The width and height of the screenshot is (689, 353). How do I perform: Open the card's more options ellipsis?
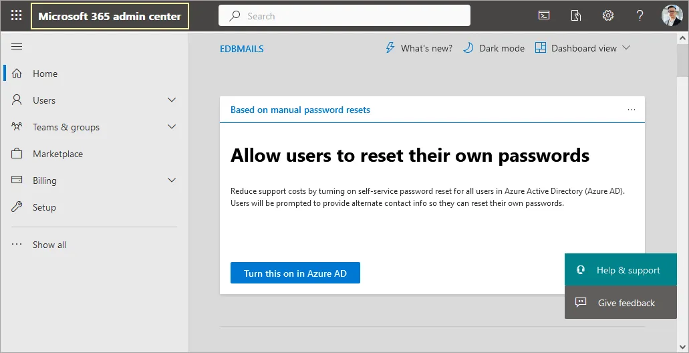coord(632,110)
